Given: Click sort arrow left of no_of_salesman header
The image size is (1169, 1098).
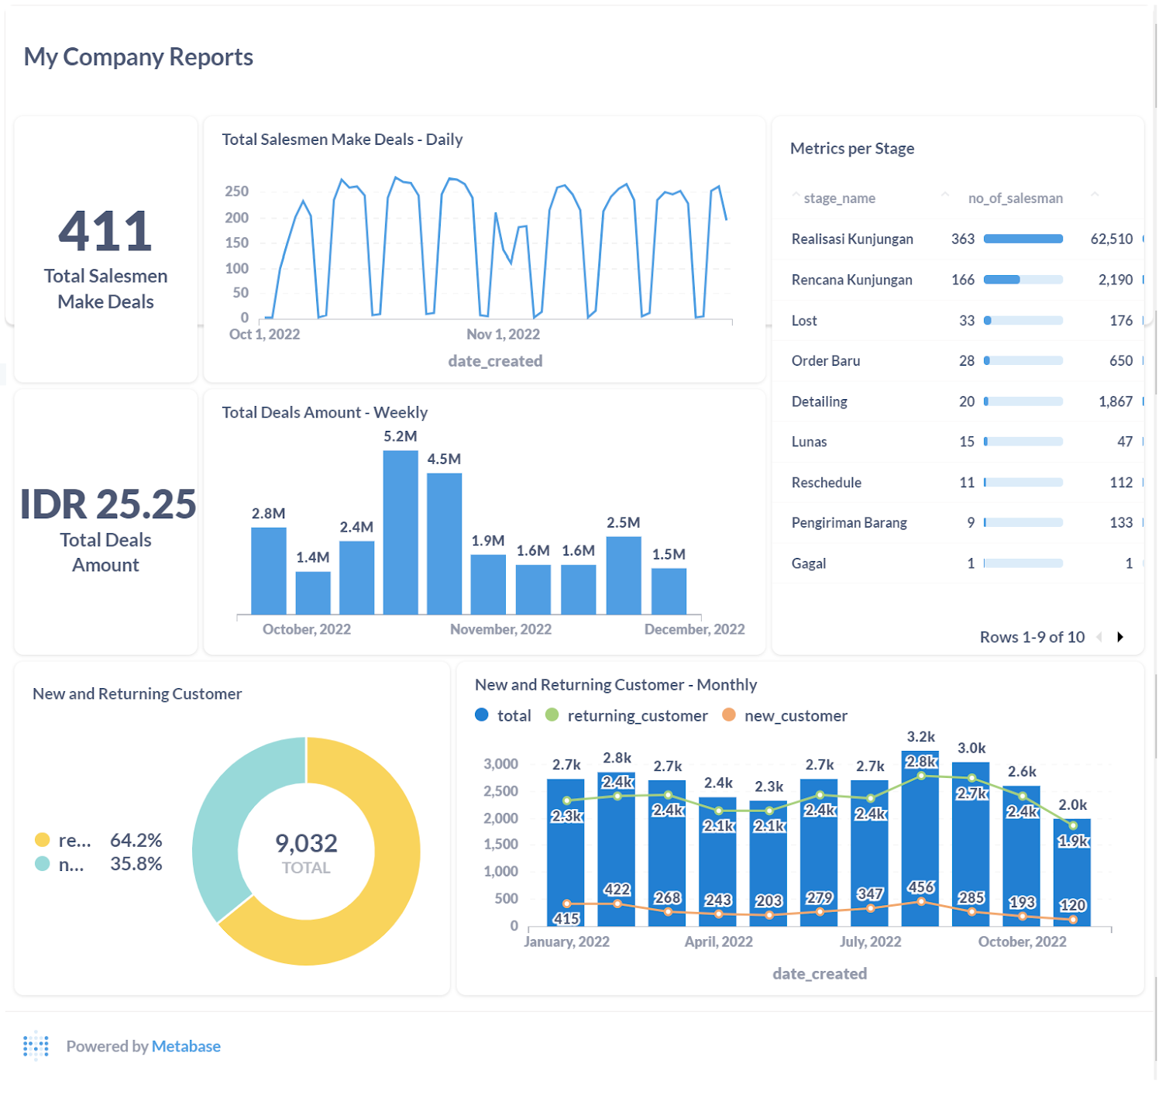Looking at the screenshot, I should point(945,194).
